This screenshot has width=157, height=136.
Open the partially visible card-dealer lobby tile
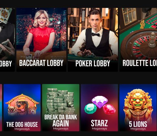coord(7,40)
